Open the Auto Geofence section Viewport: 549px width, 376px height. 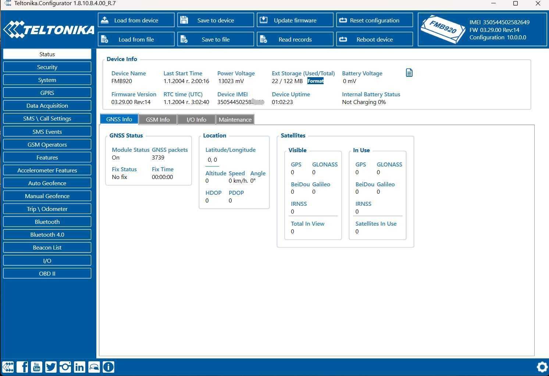[47, 183]
